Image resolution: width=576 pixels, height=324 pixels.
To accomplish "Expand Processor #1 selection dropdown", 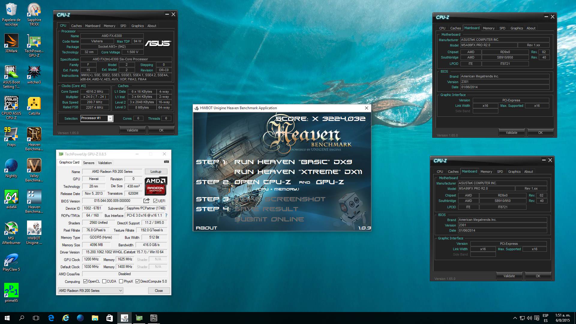I will (x=110, y=118).
